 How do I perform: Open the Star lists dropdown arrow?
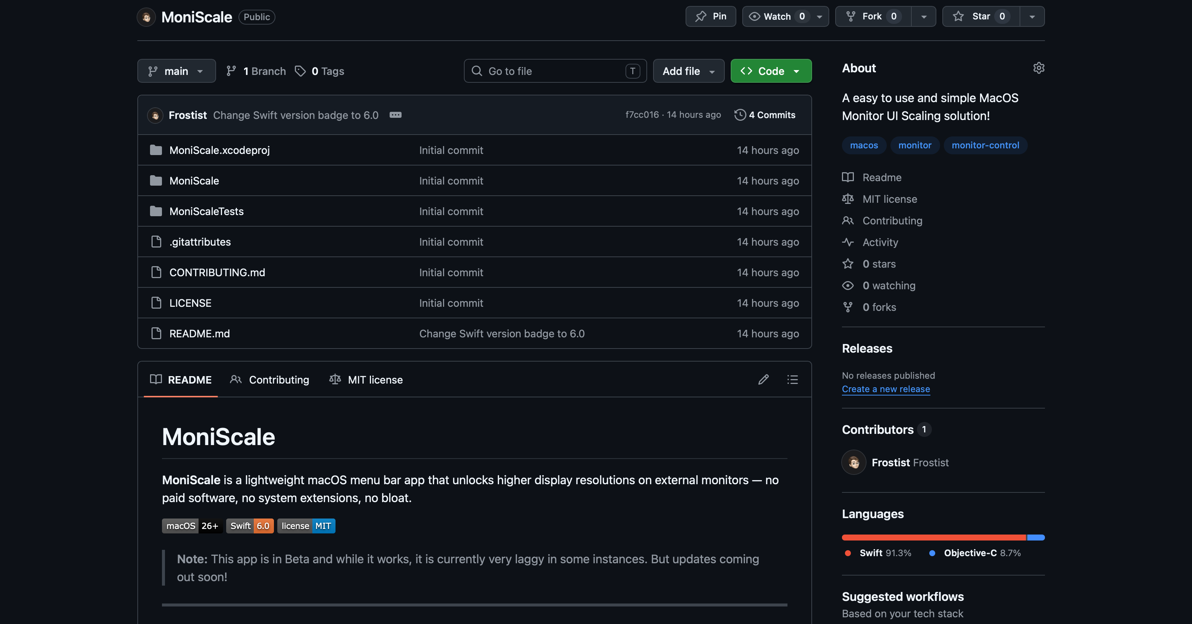[x=1032, y=17]
